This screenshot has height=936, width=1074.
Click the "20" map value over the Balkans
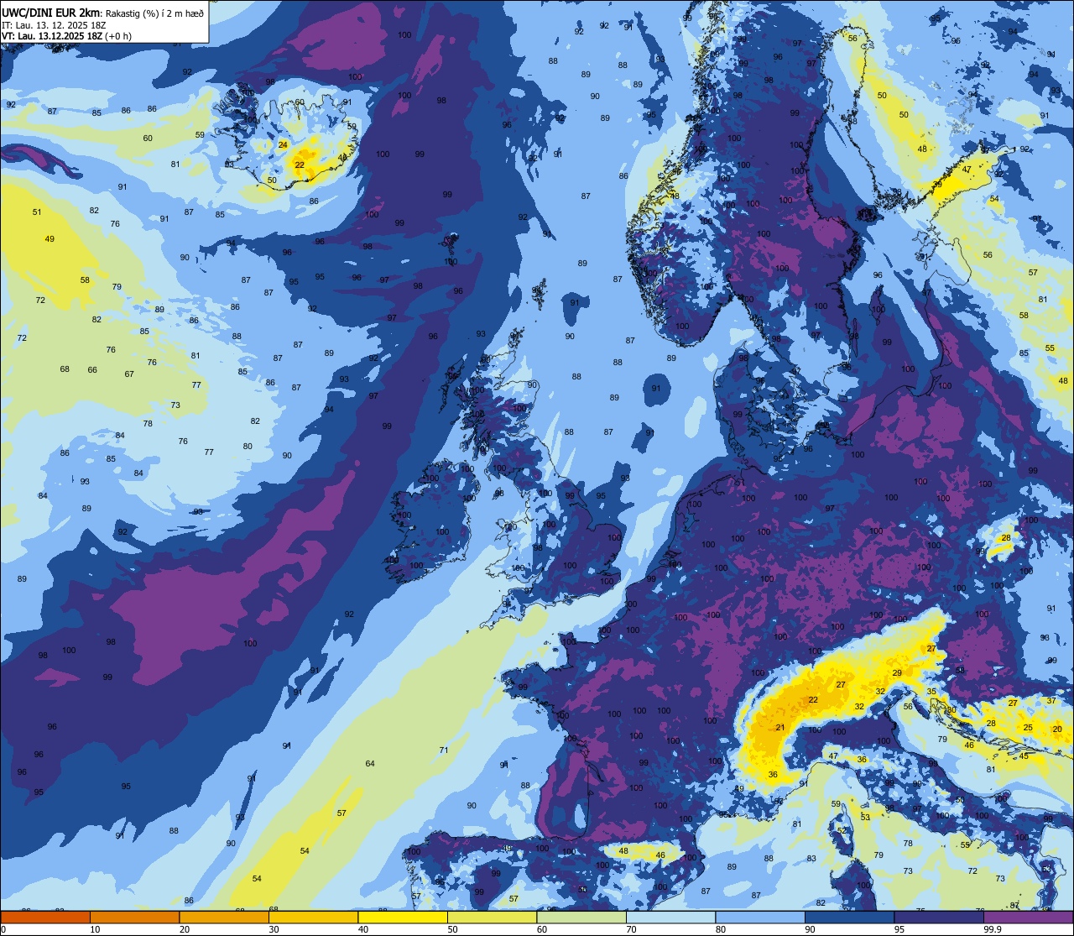[1057, 729]
